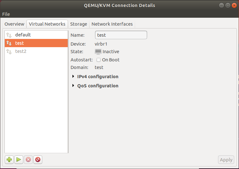Click the arrows icon beside test network
Viewport: 239px width, 169px height.
[9, 43]
